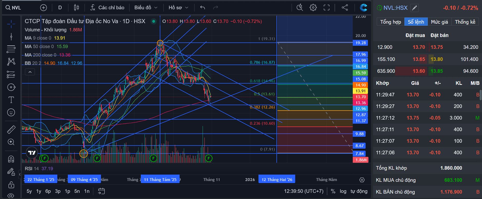Click the blue C logo icon
Screen dimensions: 482x199
363,8
